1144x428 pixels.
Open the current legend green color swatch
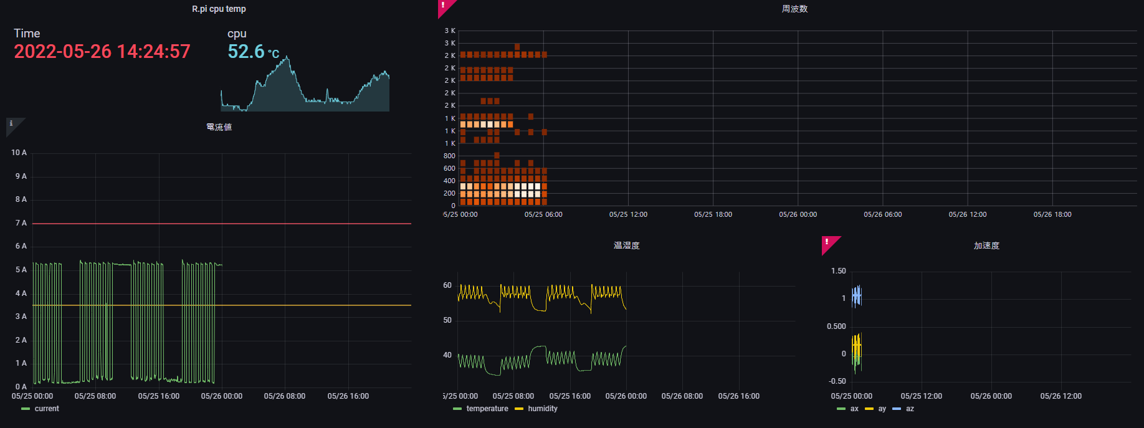click(x=26, y=409)
